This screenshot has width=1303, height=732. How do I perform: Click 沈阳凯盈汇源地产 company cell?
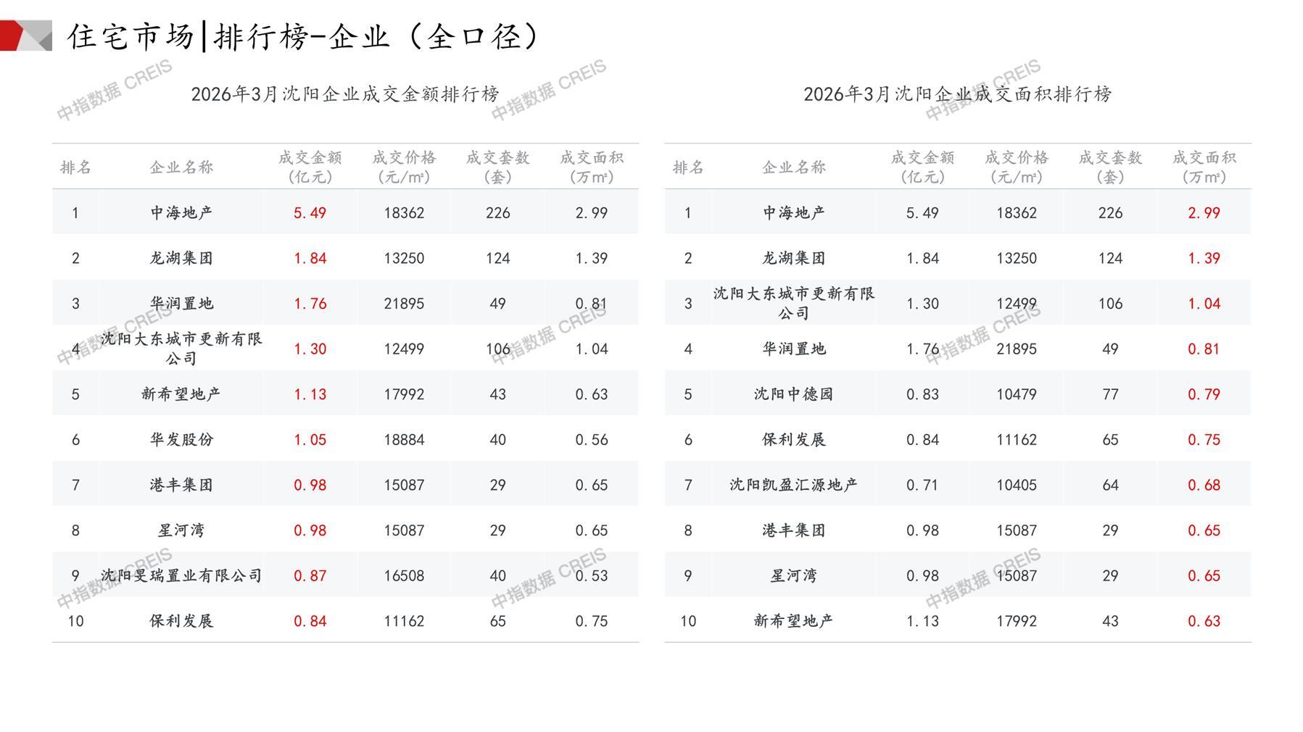(793, 485)
